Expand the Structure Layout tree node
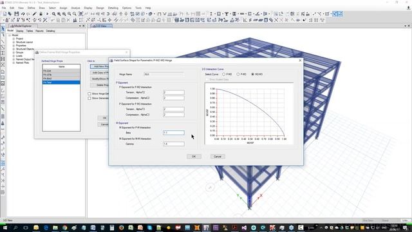Screen dimensions: 412x232 [14, 42]
